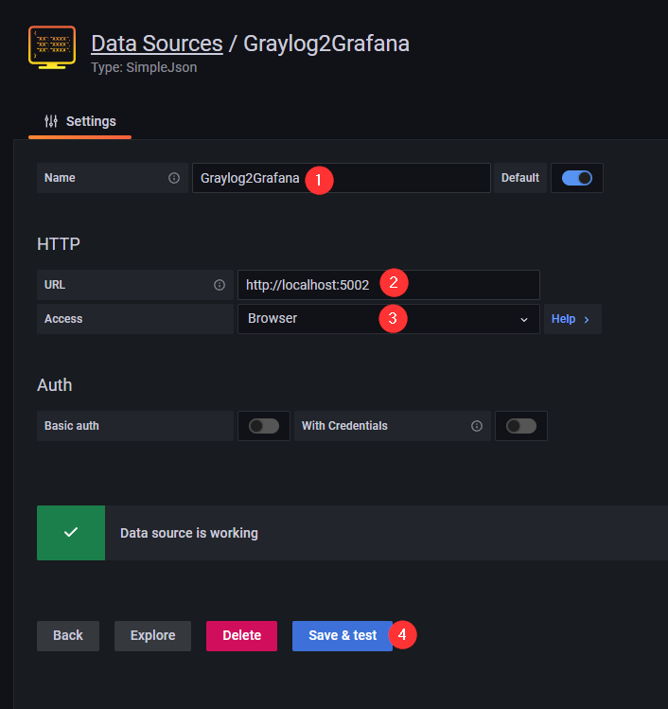Click the HTTP section heading
Image resolution: width=668 pixels, height=709 pixels.
click(x=59, y=244)
